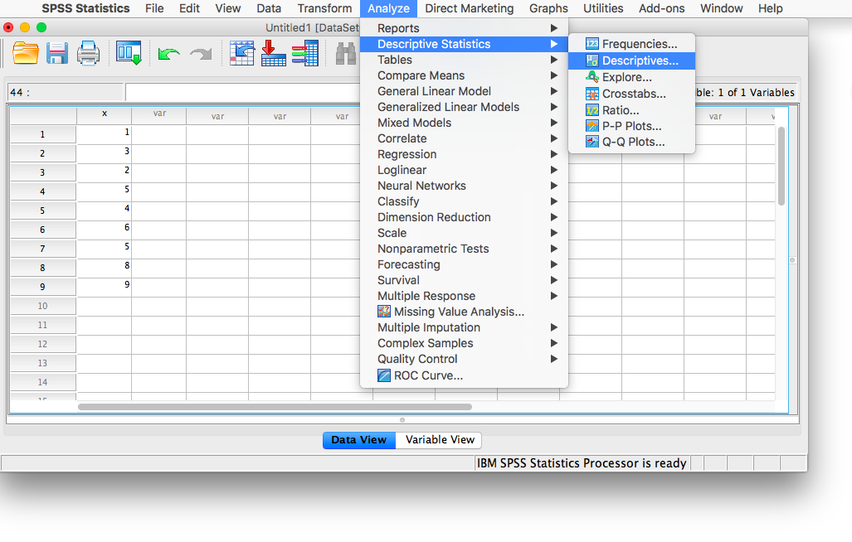Click the green Undo arrow icon
This screenshot has height=542, width=852.
tap(168, 54)
